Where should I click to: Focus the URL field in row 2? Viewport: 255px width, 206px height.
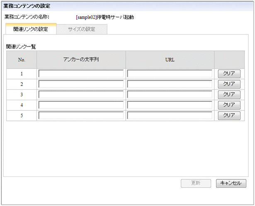(170, 84)
